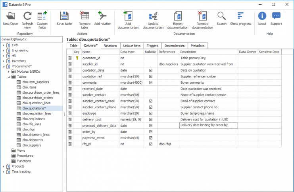This screenshot has width=294, height=192.
Task: Click the Refresh view icon
Action: [27, 16]
